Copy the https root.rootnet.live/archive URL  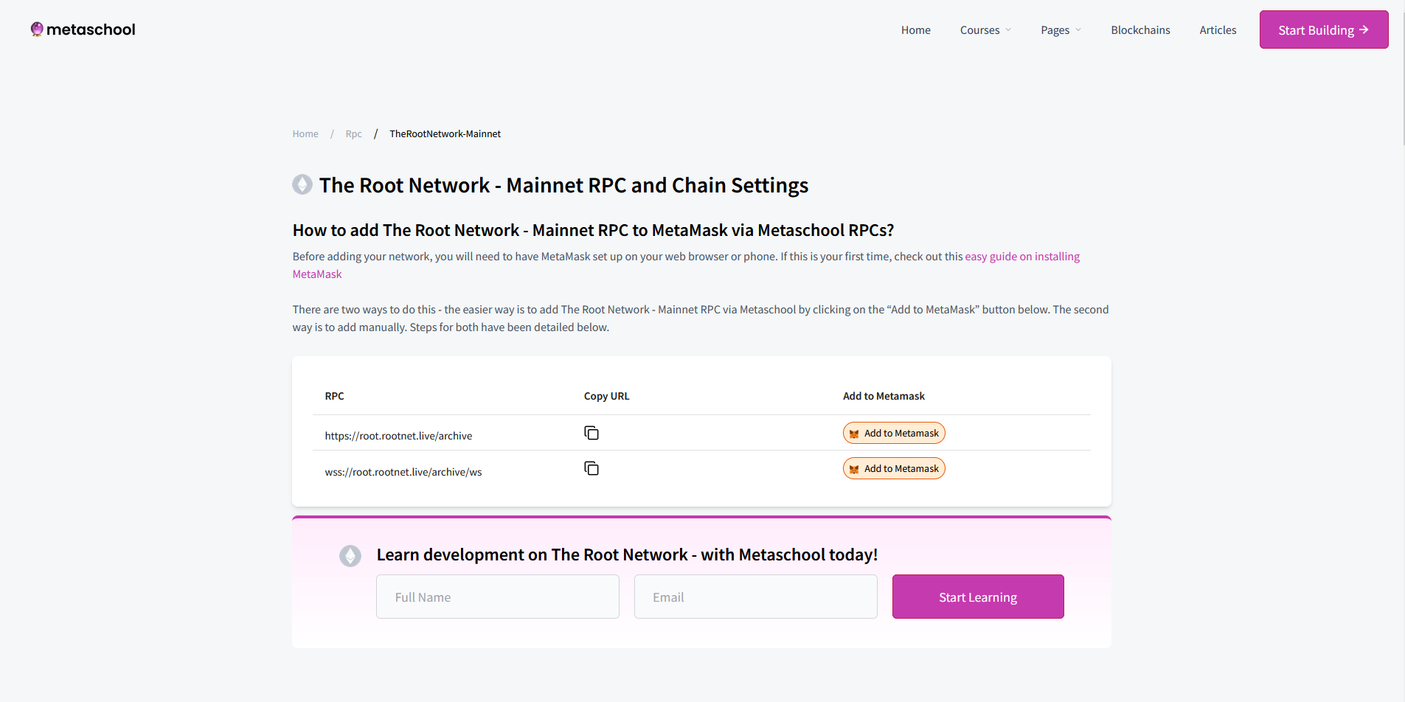[x=591, y=433]
